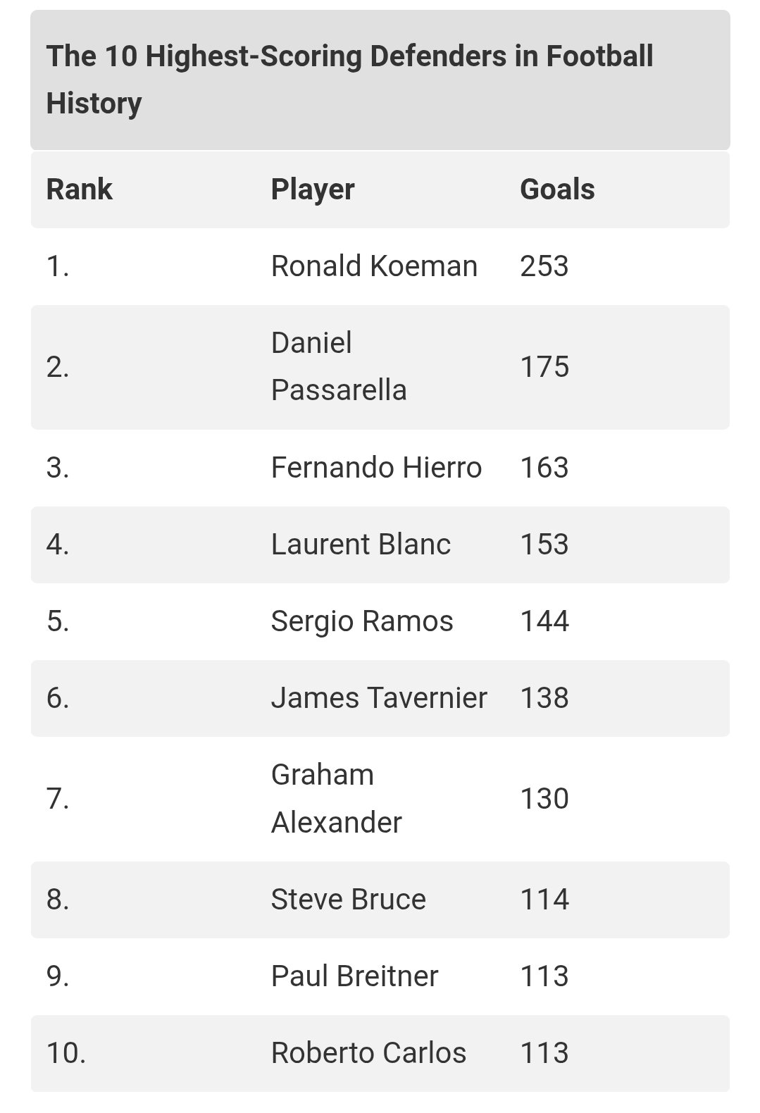760x1113 pixels.
Task: Select Sergio Ramos player cell
Action: pos(362,621)
